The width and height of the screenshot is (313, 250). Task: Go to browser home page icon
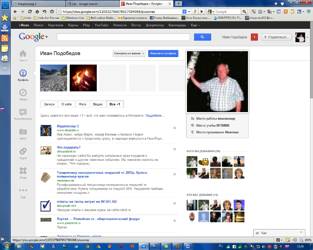click(x=37, y=12)
